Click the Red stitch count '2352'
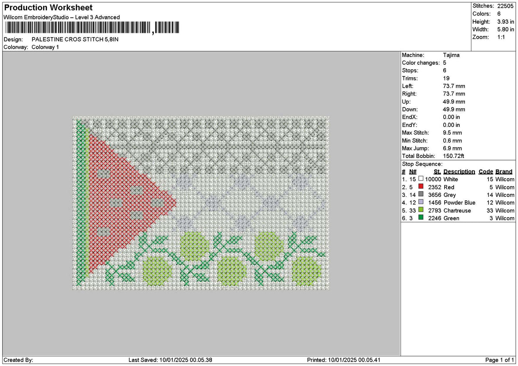The image size is (518, 366). pyautogui.click(x=434, y=187)
